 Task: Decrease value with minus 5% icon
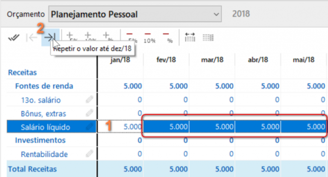(129, 38)
